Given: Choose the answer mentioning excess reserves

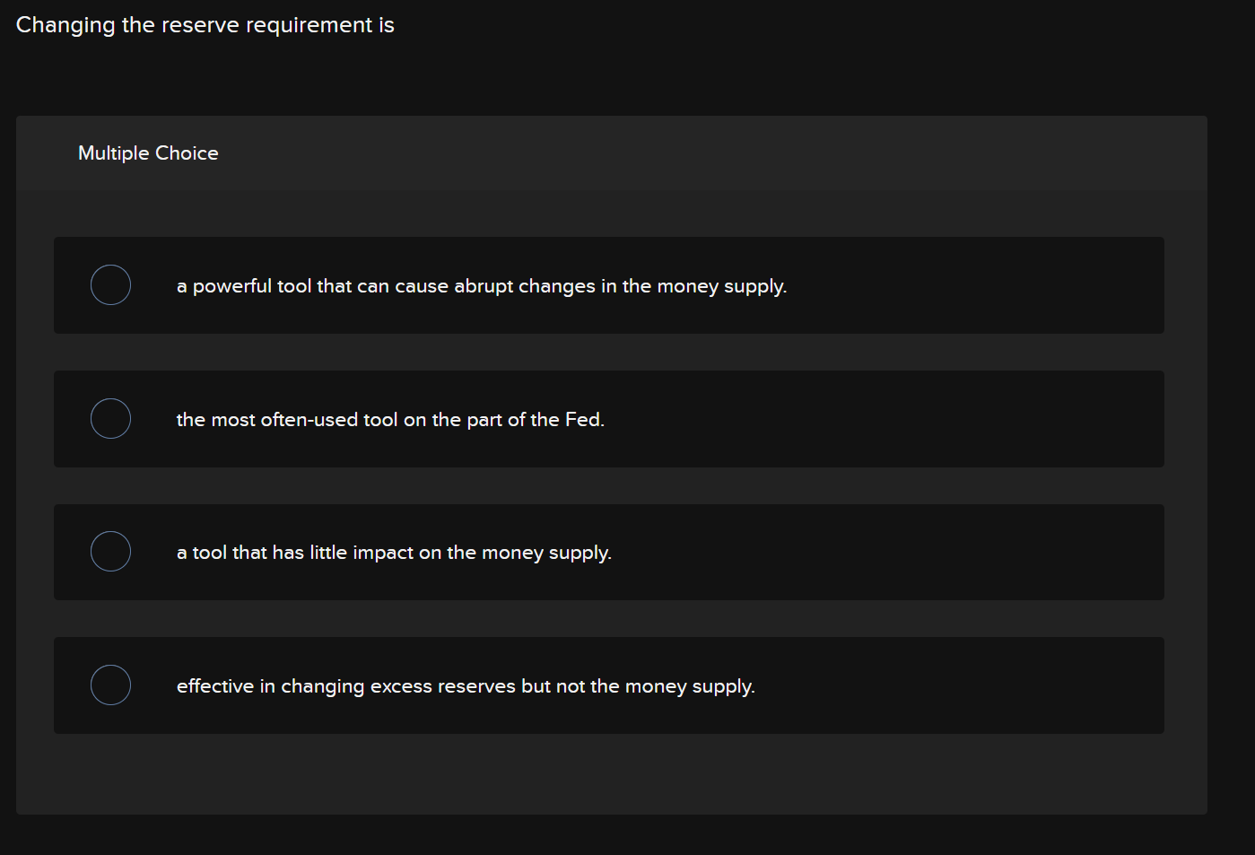Looking at the screenshot, I should pos(466,685).
